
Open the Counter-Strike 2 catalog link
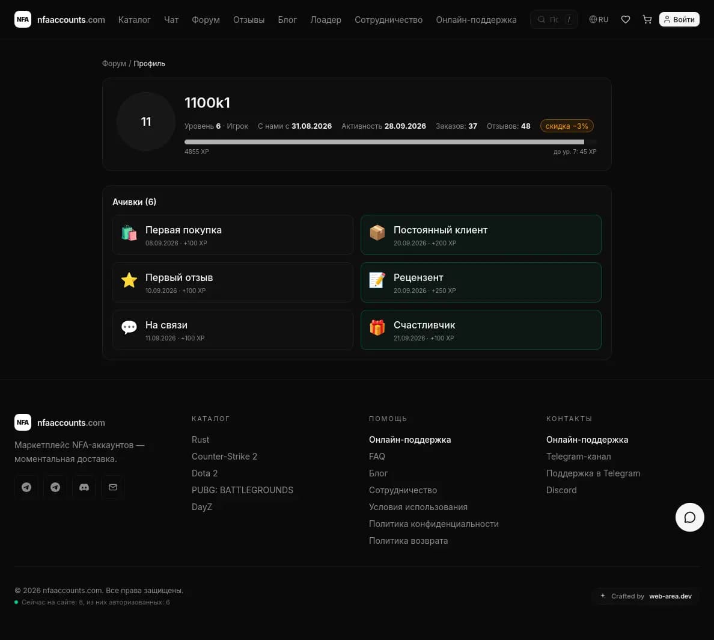coord(225,457)
